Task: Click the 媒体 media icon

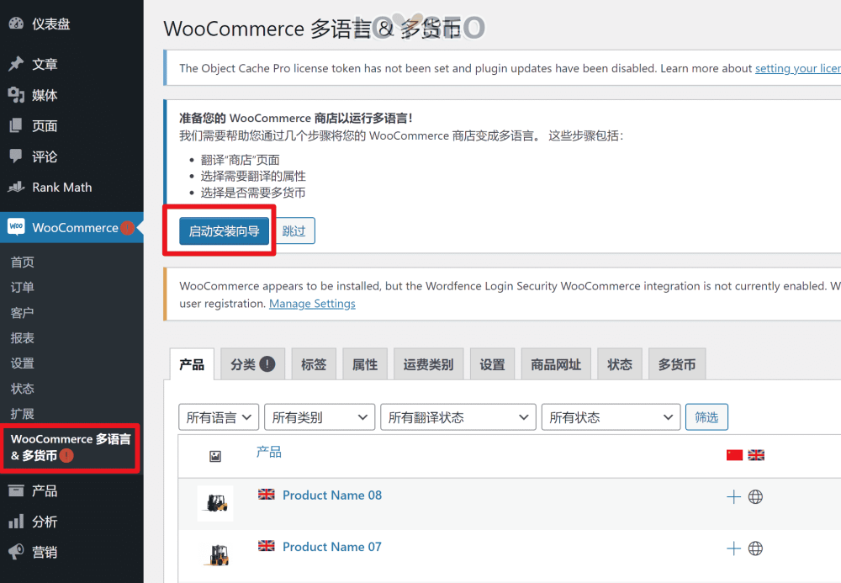Action: [16, 95]
